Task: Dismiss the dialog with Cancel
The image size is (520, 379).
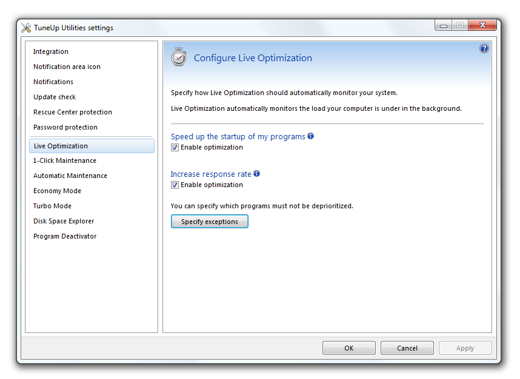Action: click(407, 348)
